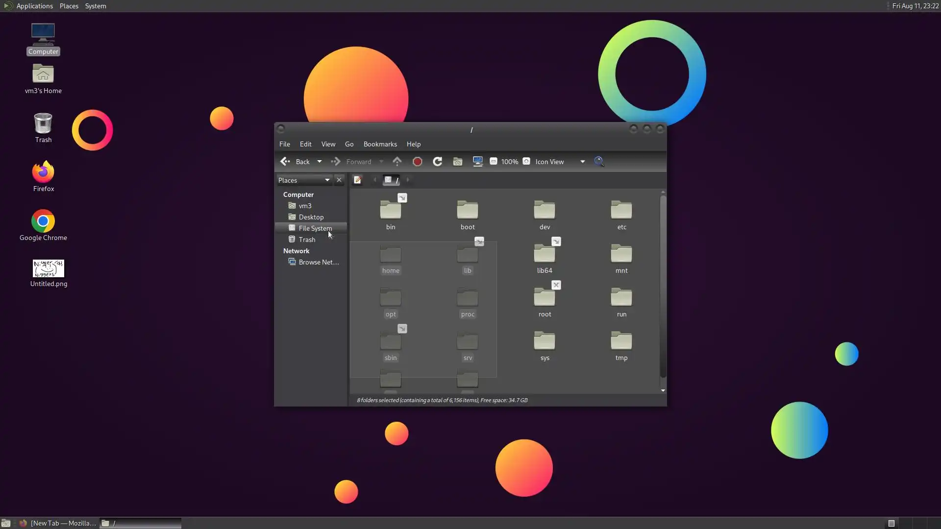Screen dimensions: 941x529
Task: Open the Home folder toolbar icon
Action: coord(457,162)
